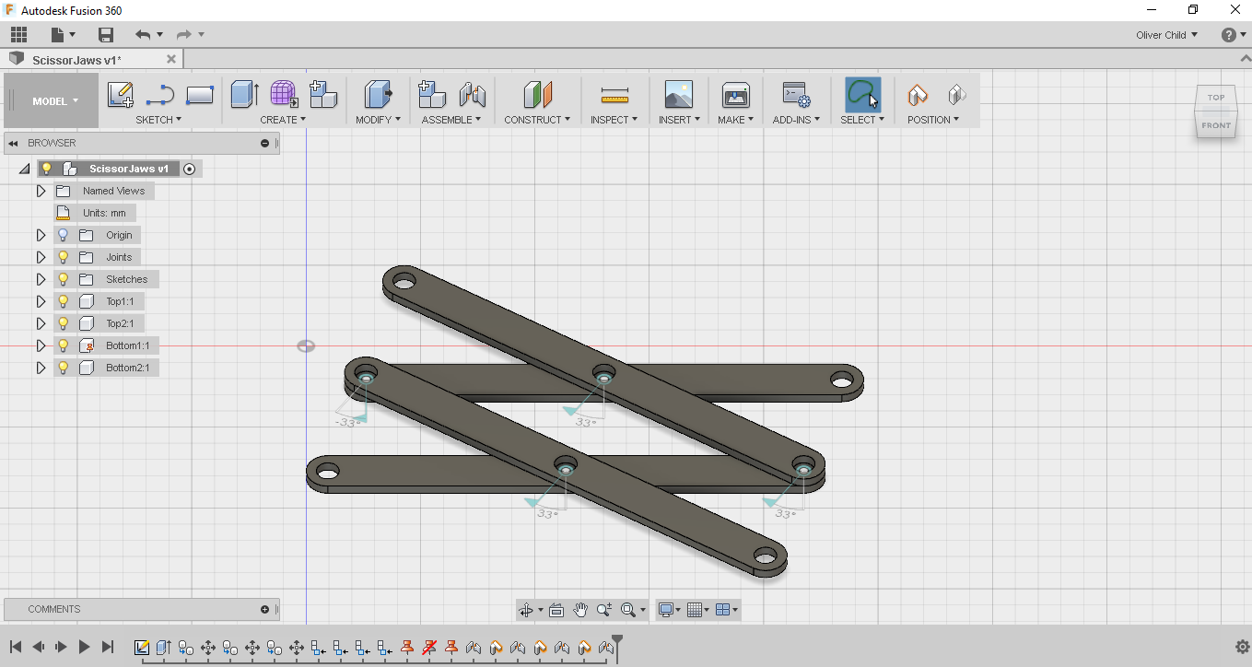Close the ScissorJaws v1* tab
The width and height of the screenshot is (1252, 667).
[170, 59]
